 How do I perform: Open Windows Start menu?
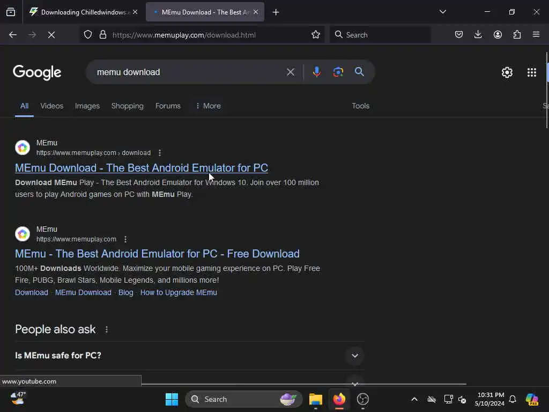[x=172, y=399]
